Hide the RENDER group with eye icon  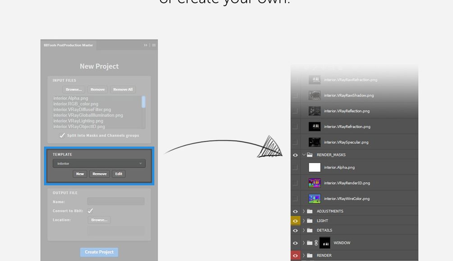pyautogui.click(x=295, y=256)
